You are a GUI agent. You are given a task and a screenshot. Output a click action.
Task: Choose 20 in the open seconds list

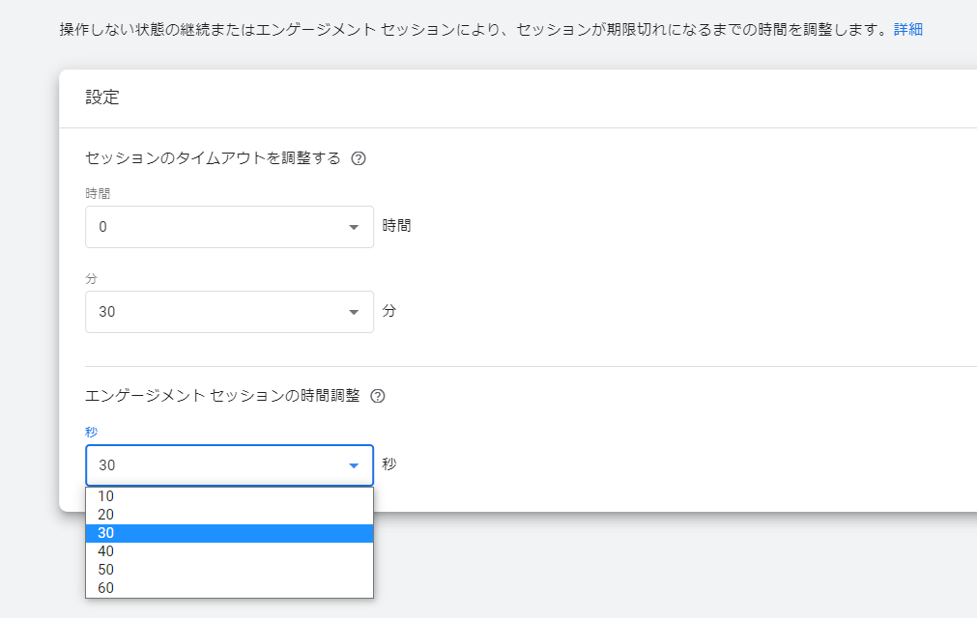(x=106, y=515)
